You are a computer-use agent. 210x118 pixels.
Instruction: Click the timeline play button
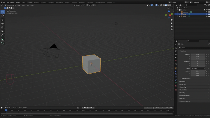pyautogui.click(x=89, y=108)
